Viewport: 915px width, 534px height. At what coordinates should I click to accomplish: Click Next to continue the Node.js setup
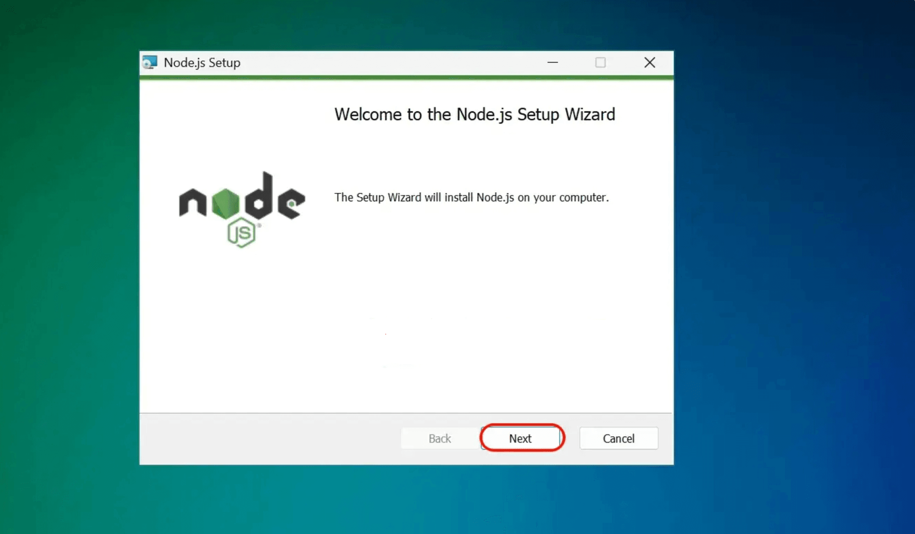click(x=520, y=438)
